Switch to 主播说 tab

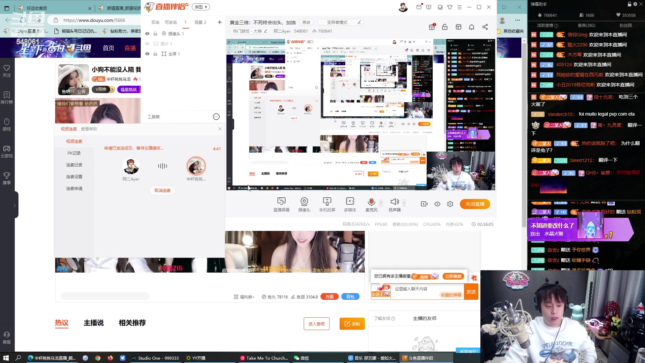pos(94,323)
